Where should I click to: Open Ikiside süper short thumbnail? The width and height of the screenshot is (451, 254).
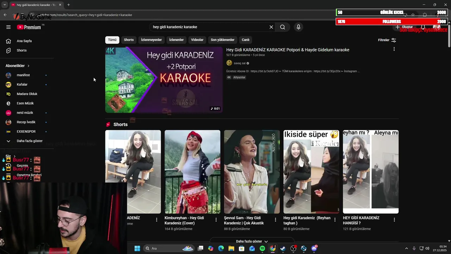(311, 172)
